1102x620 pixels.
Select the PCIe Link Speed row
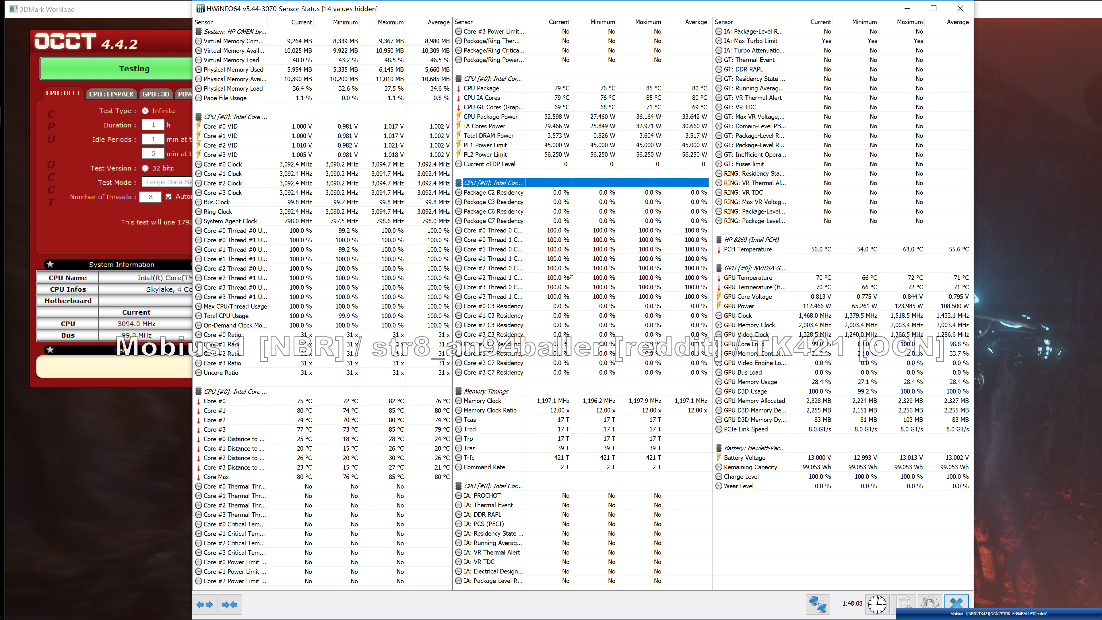click(843, 429)
